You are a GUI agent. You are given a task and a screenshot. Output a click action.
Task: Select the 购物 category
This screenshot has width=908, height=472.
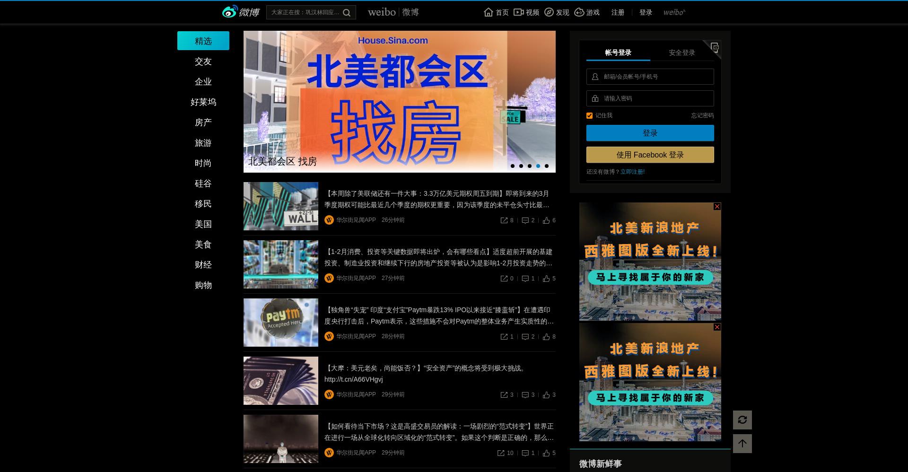[x=203, y=285]
